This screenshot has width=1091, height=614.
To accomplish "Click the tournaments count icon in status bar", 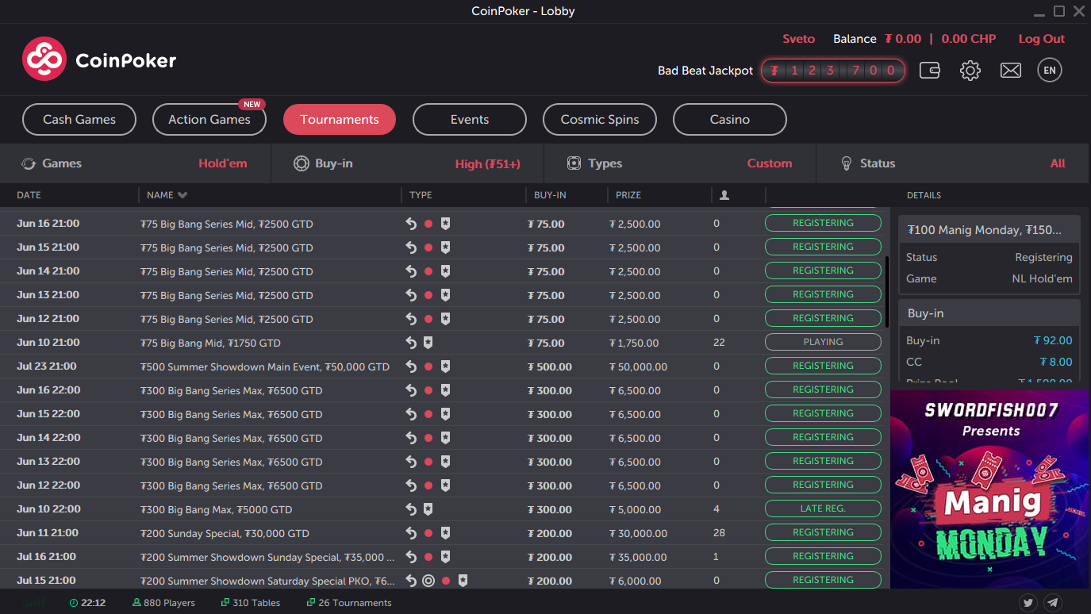I will point(311,603).
